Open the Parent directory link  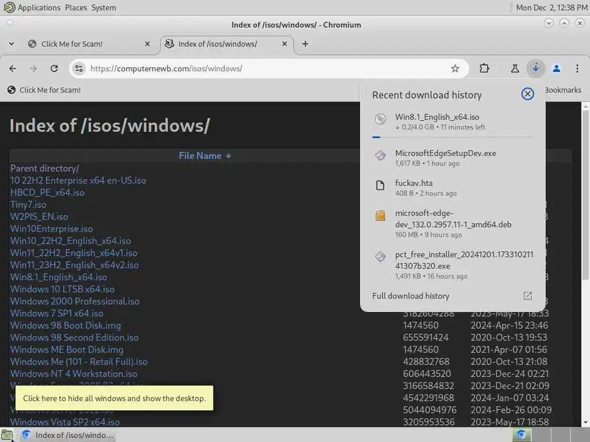44,169
